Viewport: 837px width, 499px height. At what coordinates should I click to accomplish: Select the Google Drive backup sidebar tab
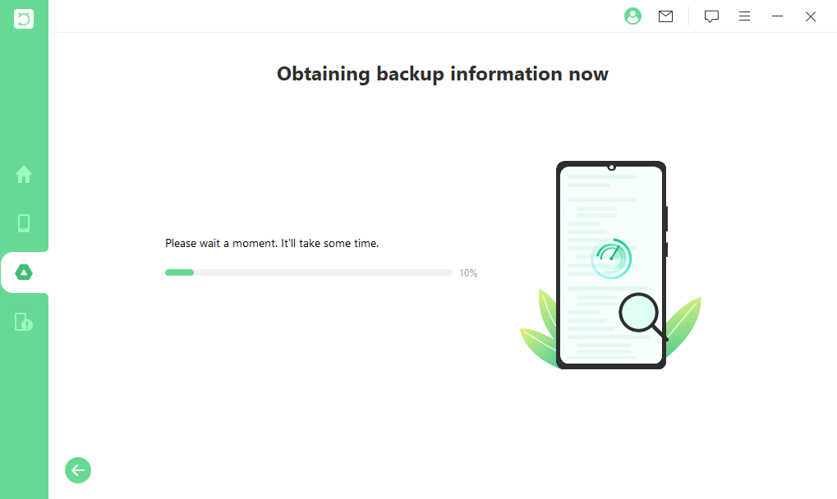[x=24, y=272]
